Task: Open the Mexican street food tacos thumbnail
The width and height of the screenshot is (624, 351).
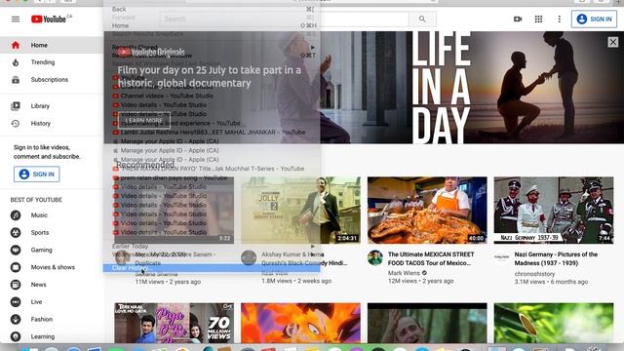Action: click(x=427, y=211)
